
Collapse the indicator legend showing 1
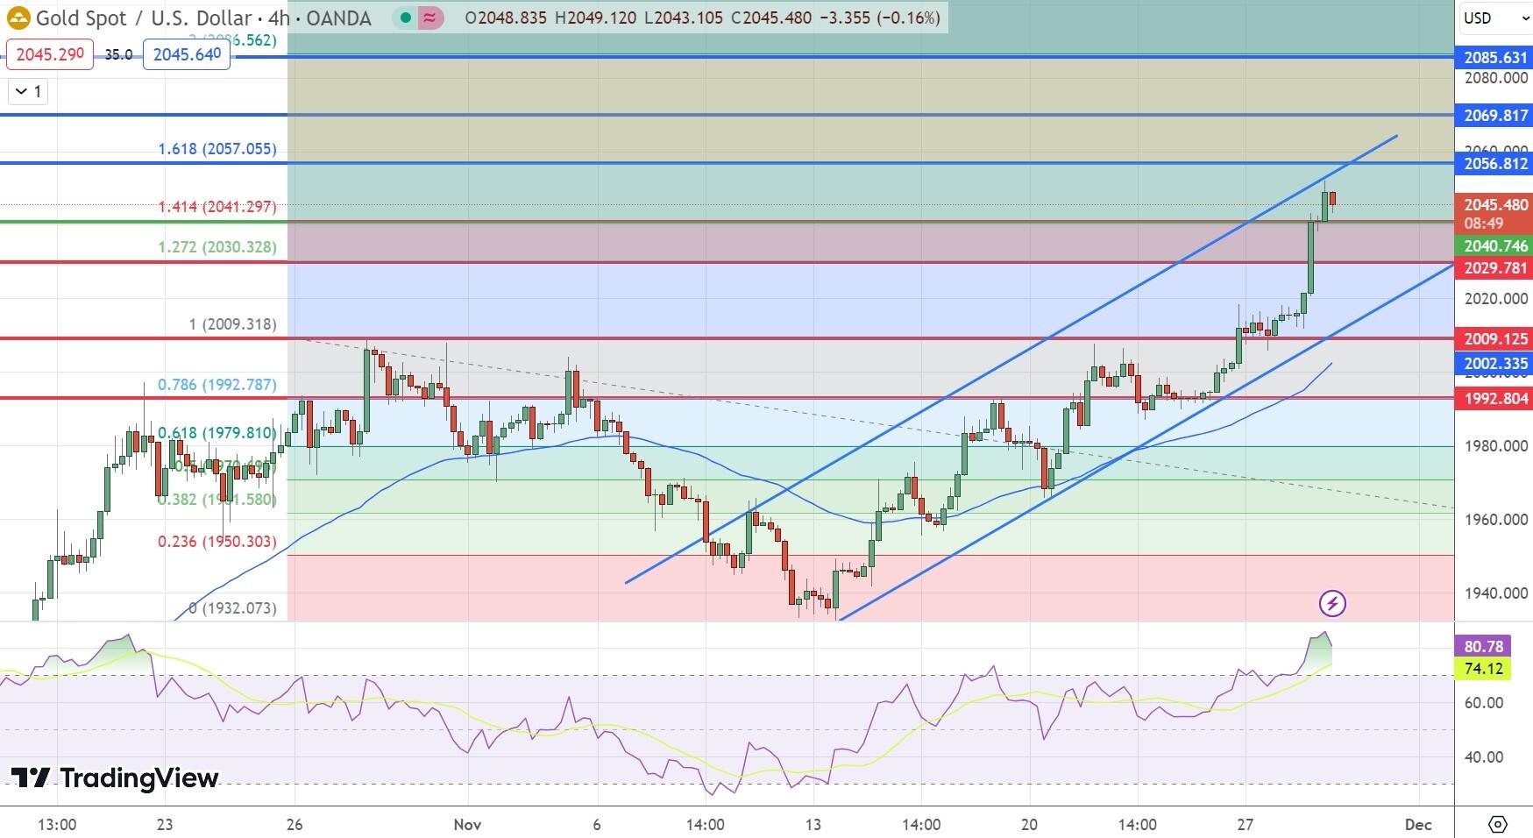(28, 91)
